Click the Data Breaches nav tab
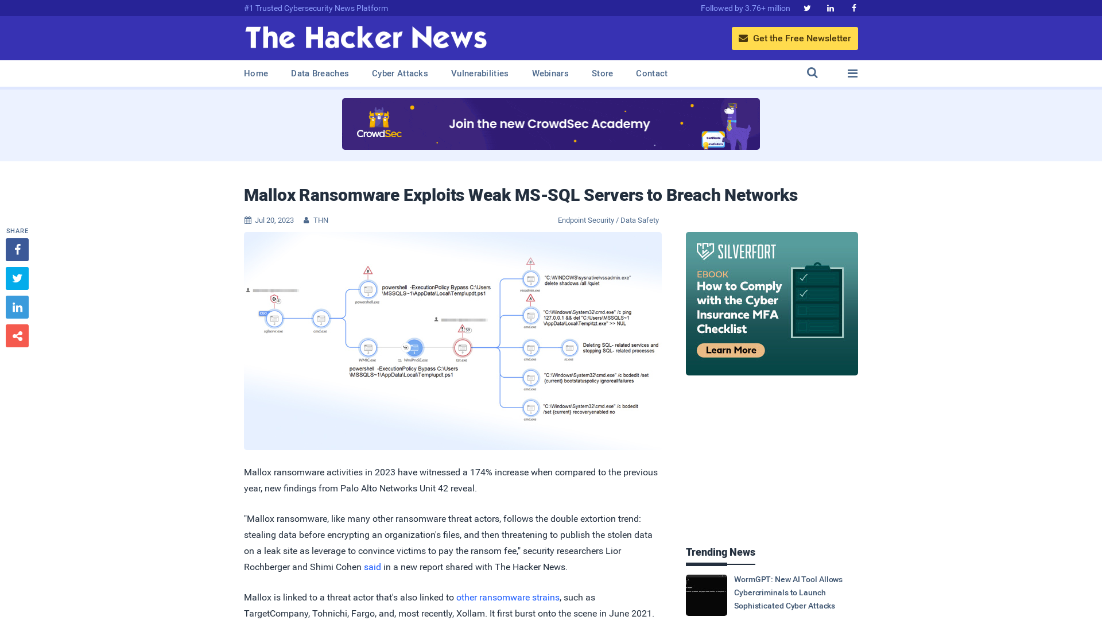The image size is (1102, 620). point(319,73)
